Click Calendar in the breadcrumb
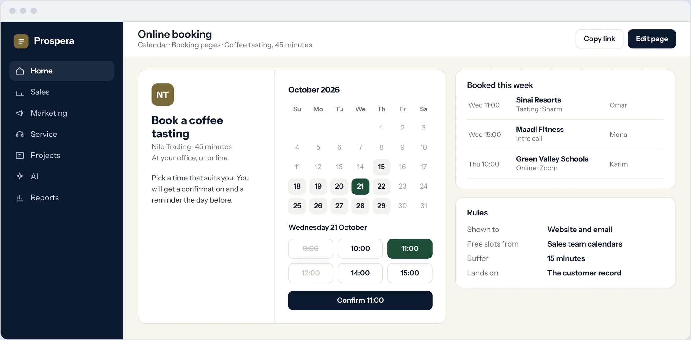Screen dimensions: 691x340 [153, 45]
